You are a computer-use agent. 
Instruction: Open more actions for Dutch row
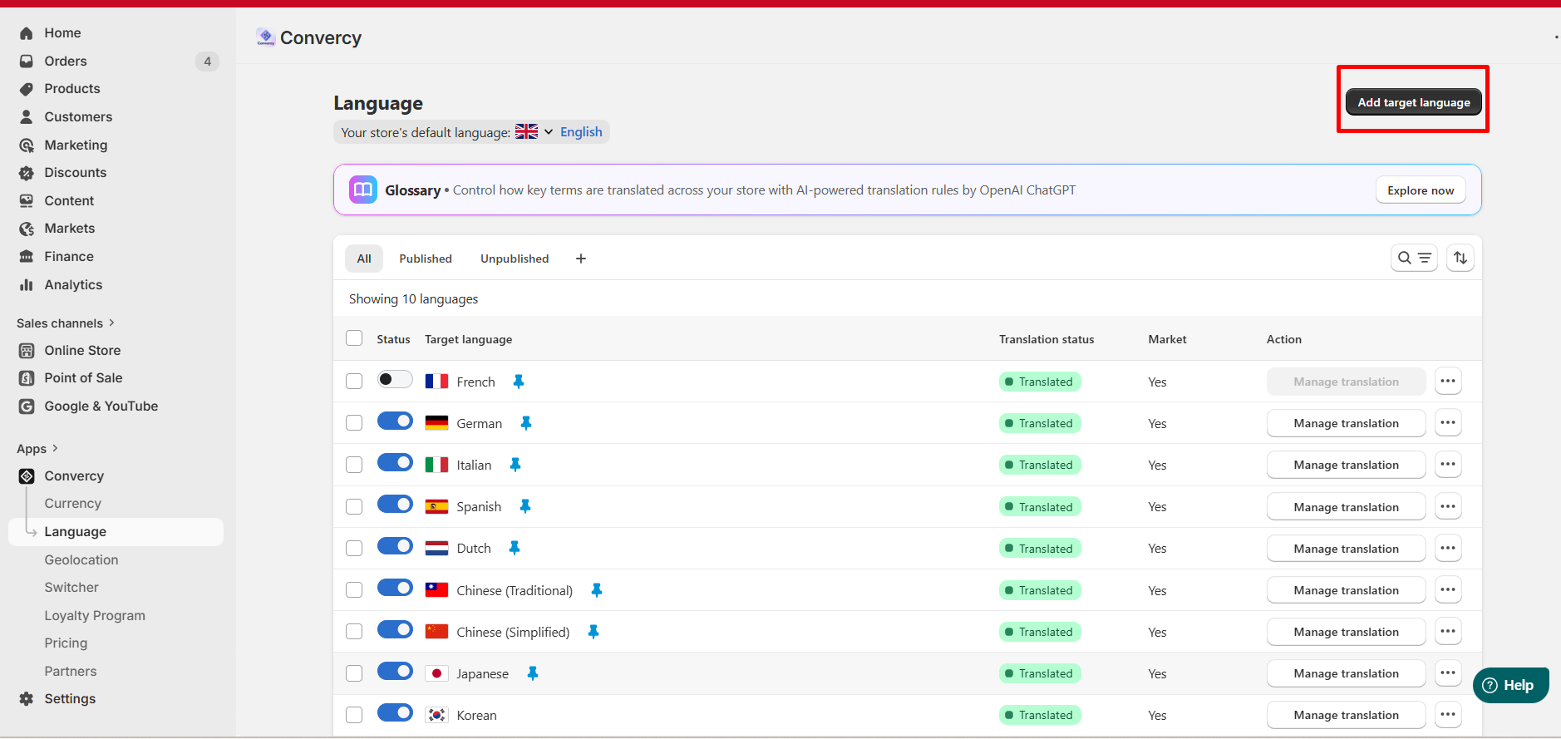(1448, 549)
